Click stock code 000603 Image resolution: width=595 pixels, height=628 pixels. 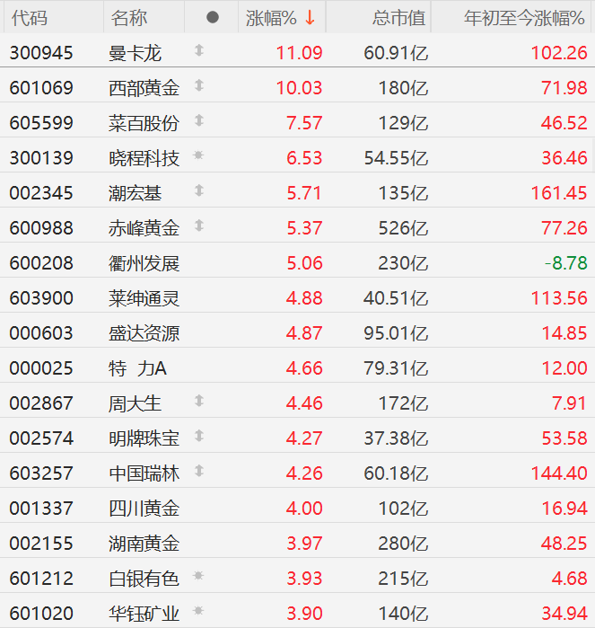pos(41,333)
